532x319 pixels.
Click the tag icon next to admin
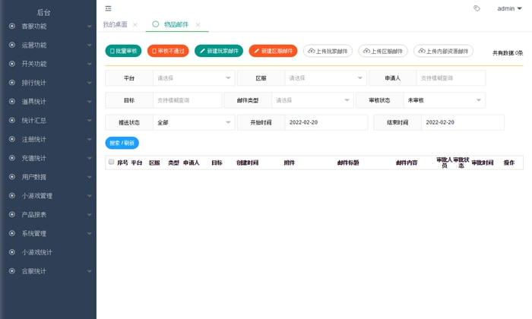coord(477,8)
